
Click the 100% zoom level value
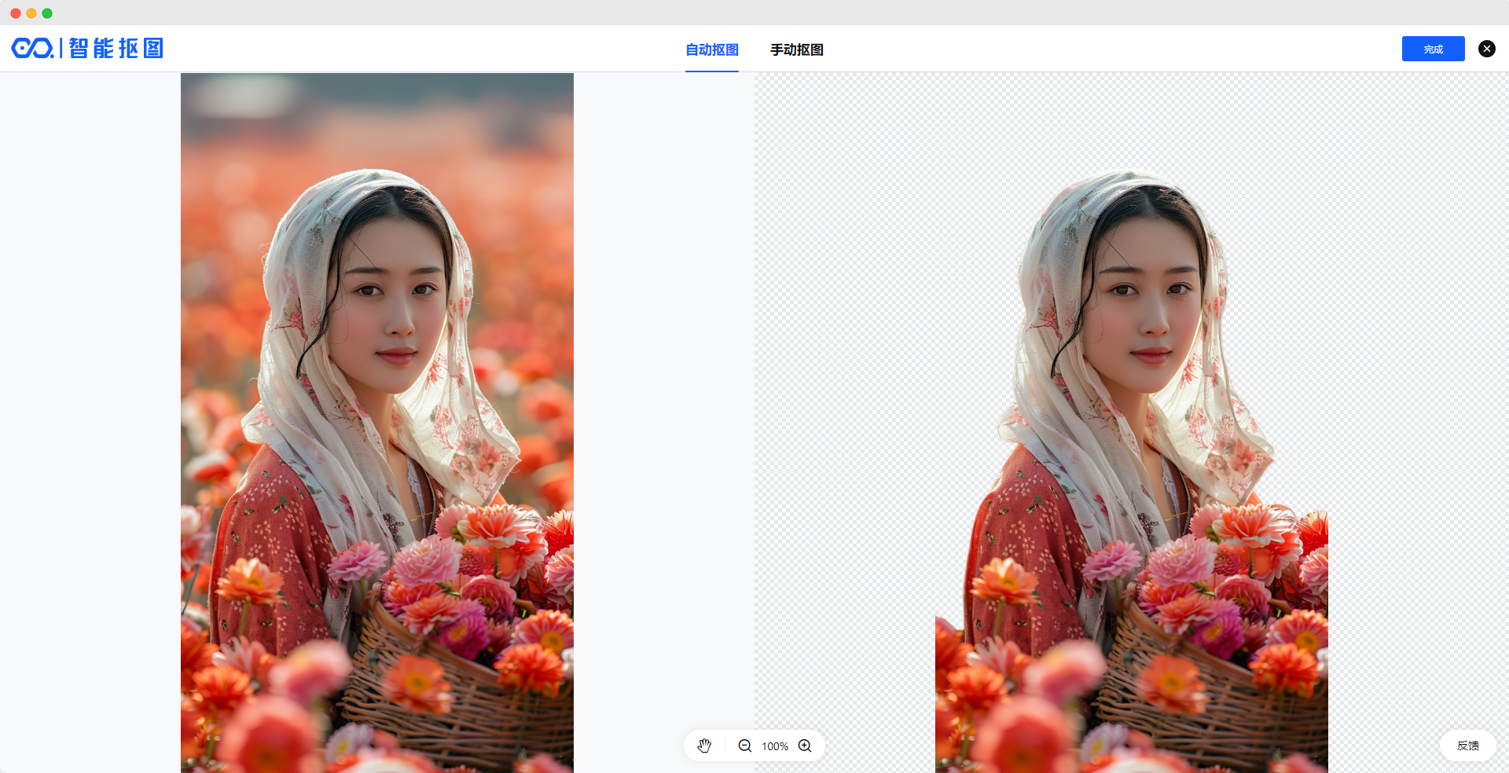coord(775,746)
